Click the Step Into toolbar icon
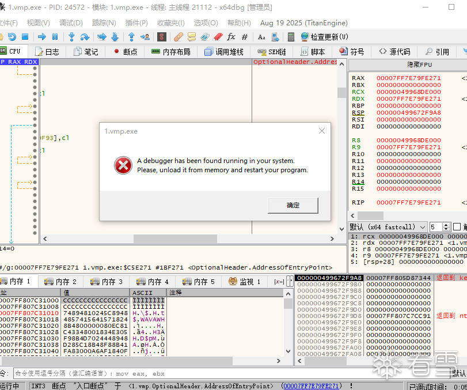 point(71,37)
